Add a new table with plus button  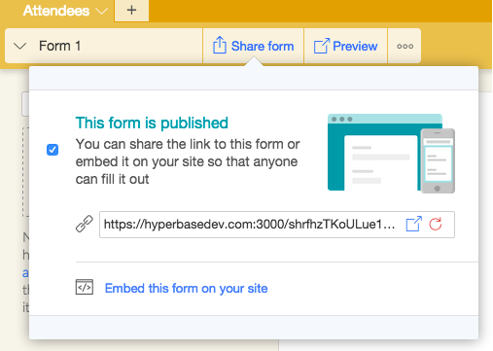(x=131, y=11)
